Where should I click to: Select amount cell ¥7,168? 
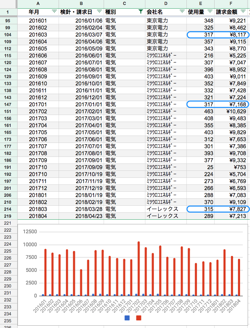pos(231,104)
